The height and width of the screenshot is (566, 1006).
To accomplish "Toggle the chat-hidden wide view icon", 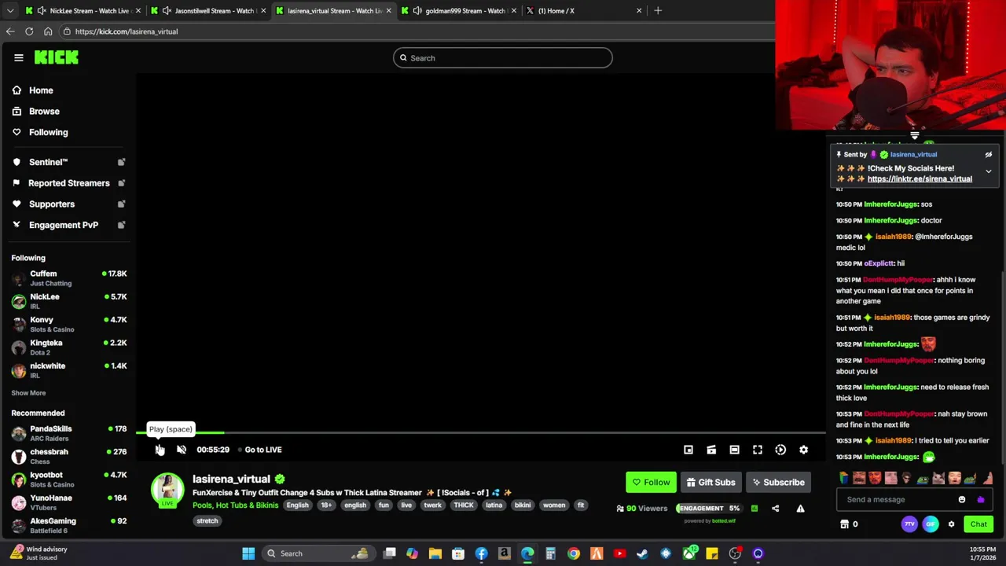I will 734,450.
